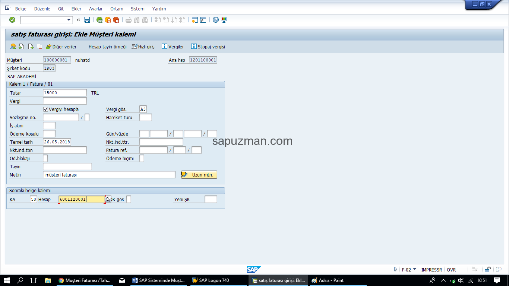509x286 pixels.
Task: Uncheck the Vergiyi hesapla checkbox
Action: [45, 109]
